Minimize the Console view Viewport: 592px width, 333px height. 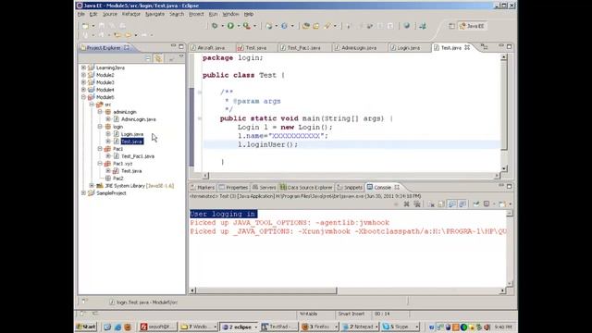tap(501, 186)
